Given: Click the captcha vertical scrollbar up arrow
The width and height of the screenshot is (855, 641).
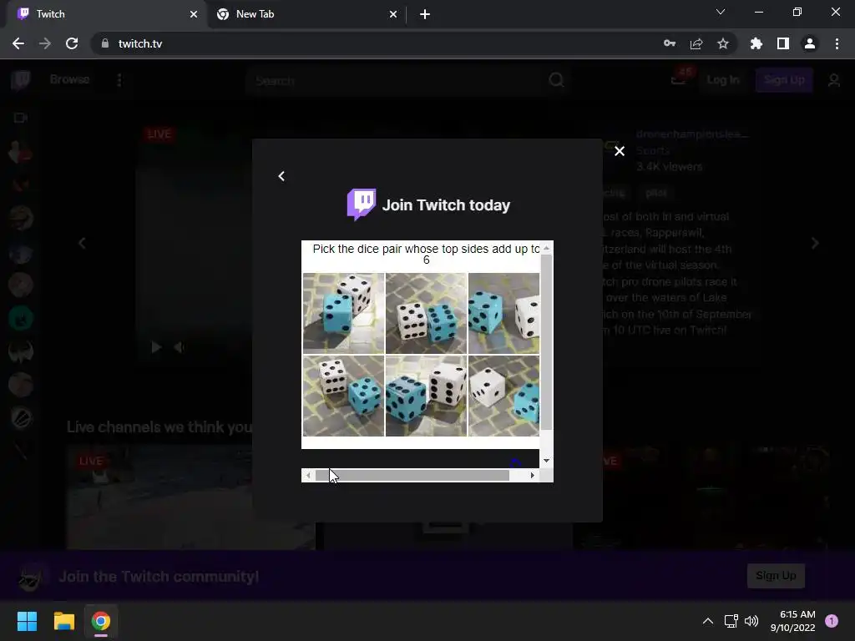Looking at the screenshot, I should click(x=546, y=248).
